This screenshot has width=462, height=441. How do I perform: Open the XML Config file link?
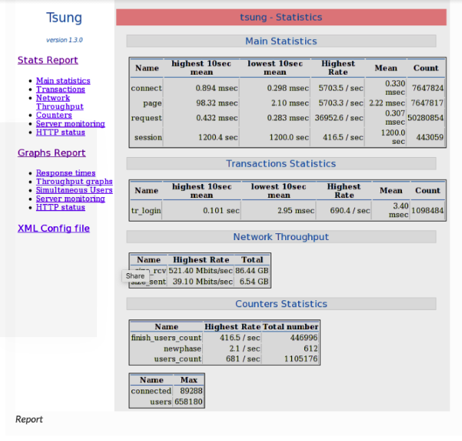pyautogui.click(x=54, y=229)
